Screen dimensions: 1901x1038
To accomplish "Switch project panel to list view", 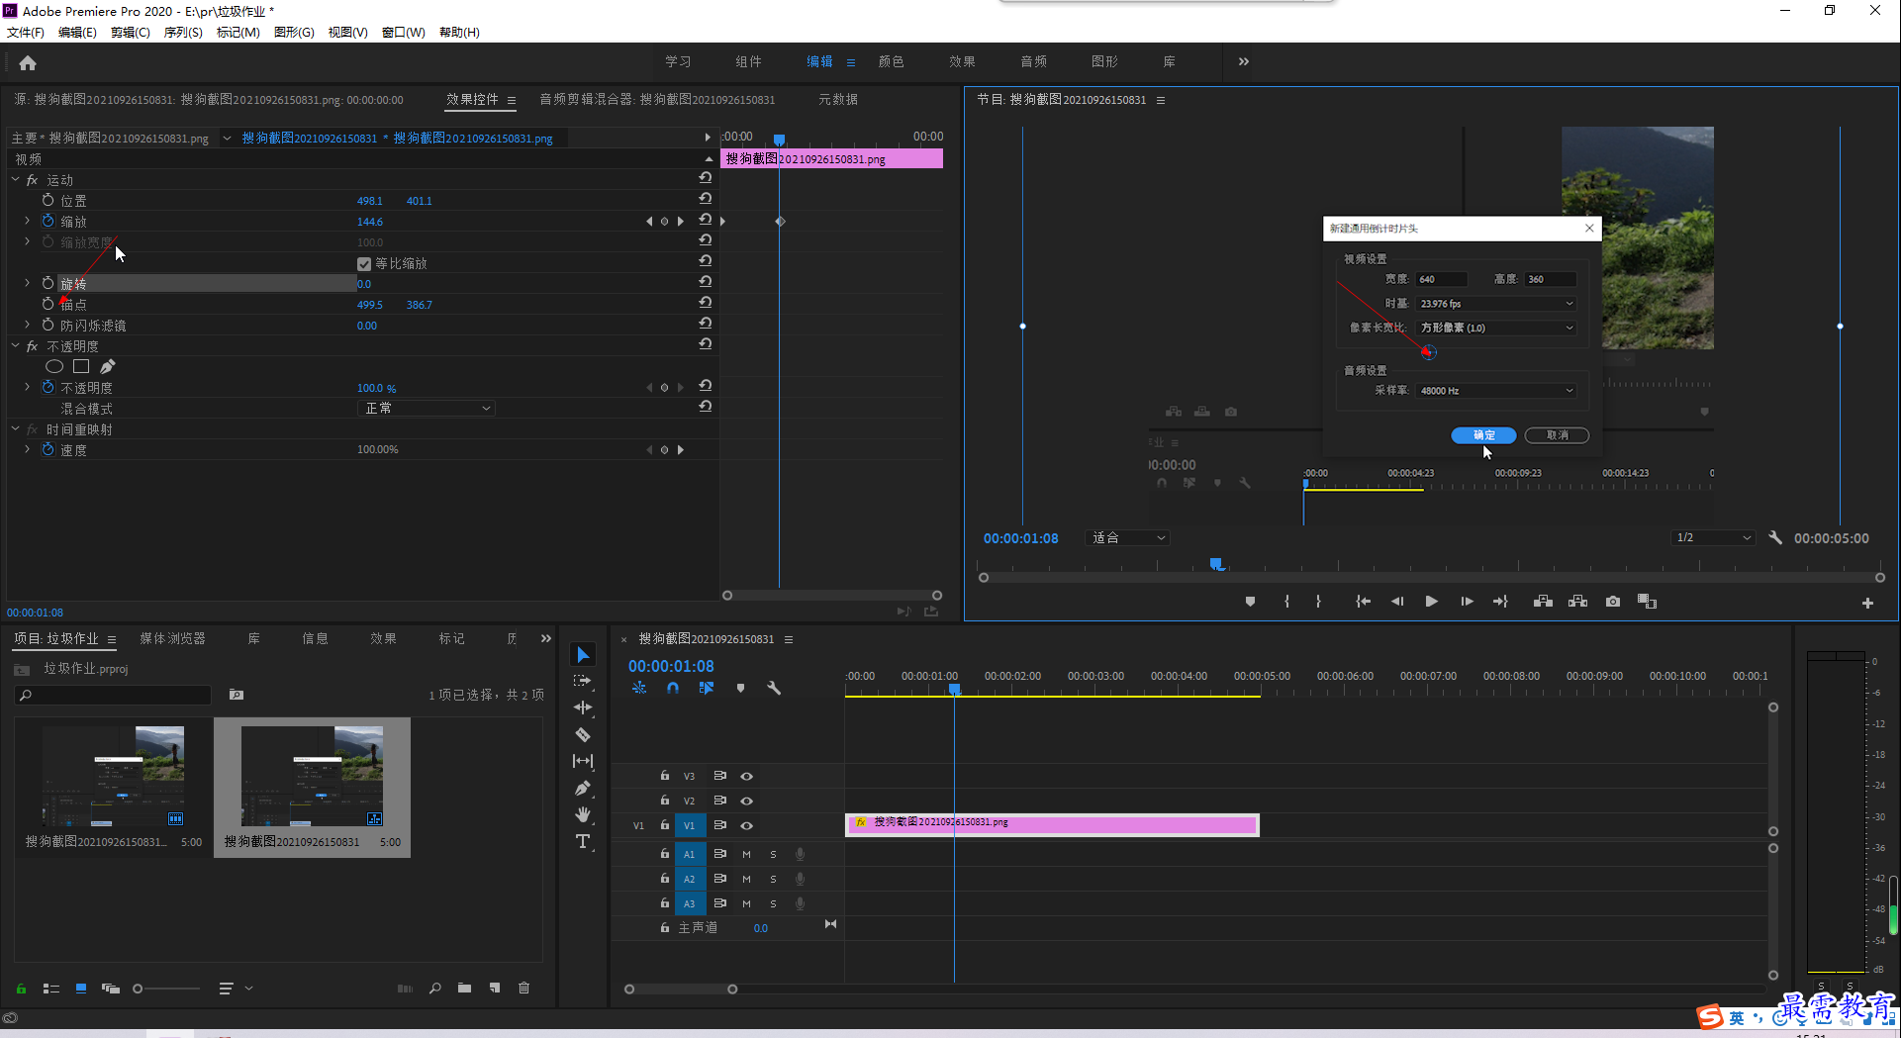I will coord(51,989).
